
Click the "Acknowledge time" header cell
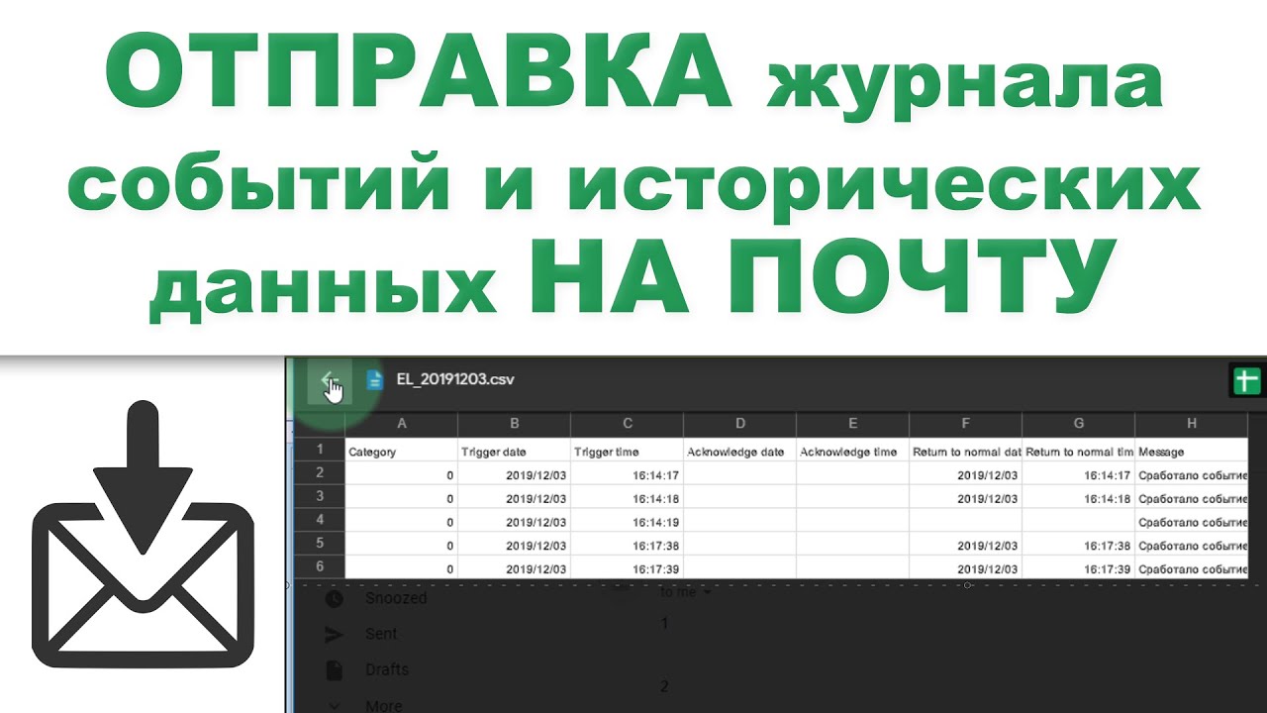click(x=853, y=452)
